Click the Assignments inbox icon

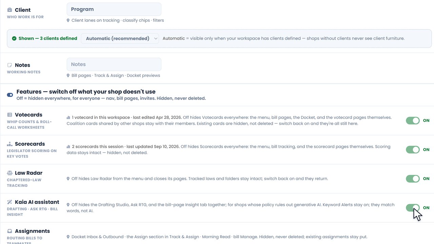coord(9,231)
